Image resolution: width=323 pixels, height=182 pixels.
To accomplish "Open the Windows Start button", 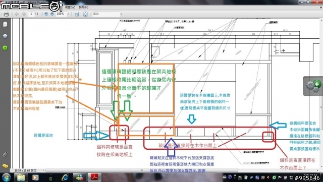I will click(6, 177).
